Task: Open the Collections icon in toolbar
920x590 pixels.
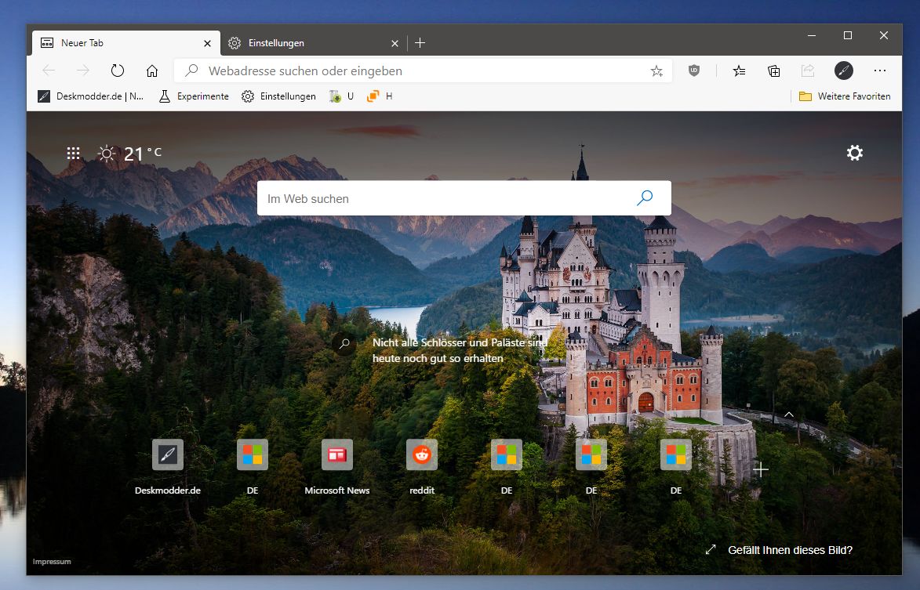Action: (x=773, y=71)
